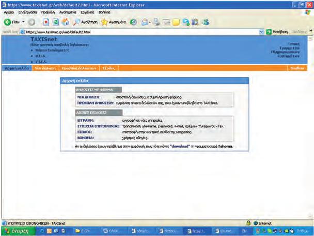314x236 pixels.
Task: Click the page icon in address bar
Action: point(23,32)
